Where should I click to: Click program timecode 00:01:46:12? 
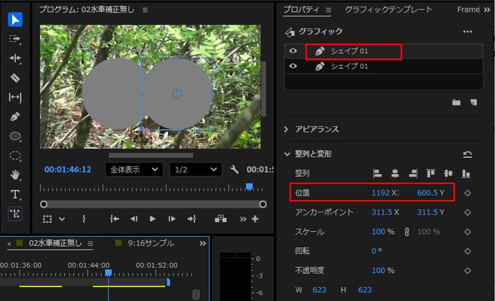coord(68,170)
